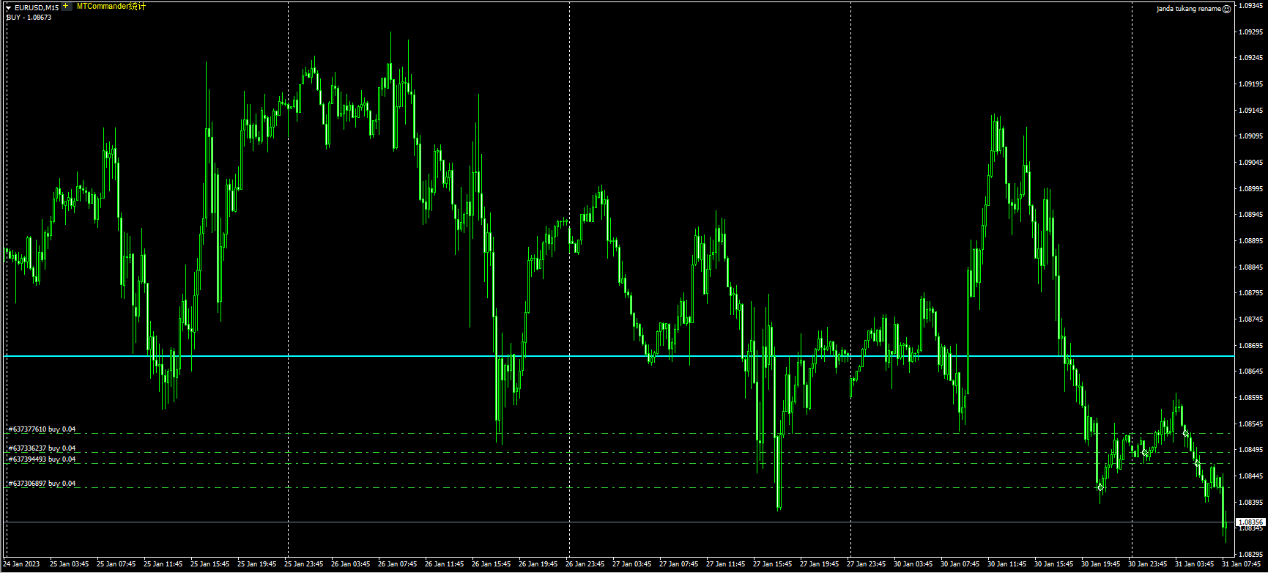Image resolution: width=1268 pixels, height=573 pixels.
Task: Select order label #637377610 buy 0.04
Action: pyautogui.click(x=42, y=429)
